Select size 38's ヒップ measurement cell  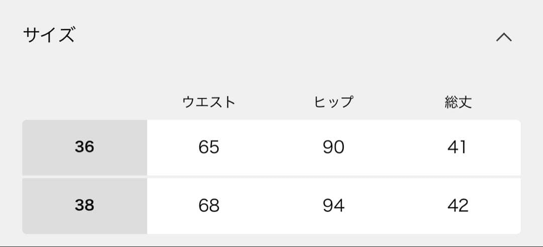click(x=333, y=205)
